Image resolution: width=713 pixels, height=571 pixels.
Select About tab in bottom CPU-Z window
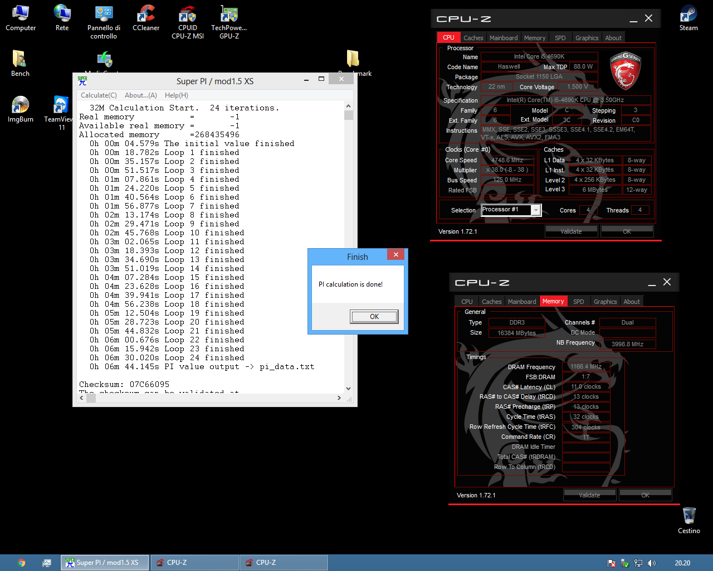[x=632, y=302]
